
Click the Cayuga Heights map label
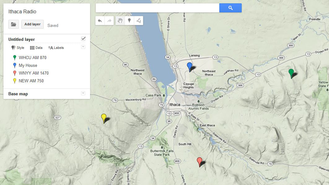coord(188,85)
